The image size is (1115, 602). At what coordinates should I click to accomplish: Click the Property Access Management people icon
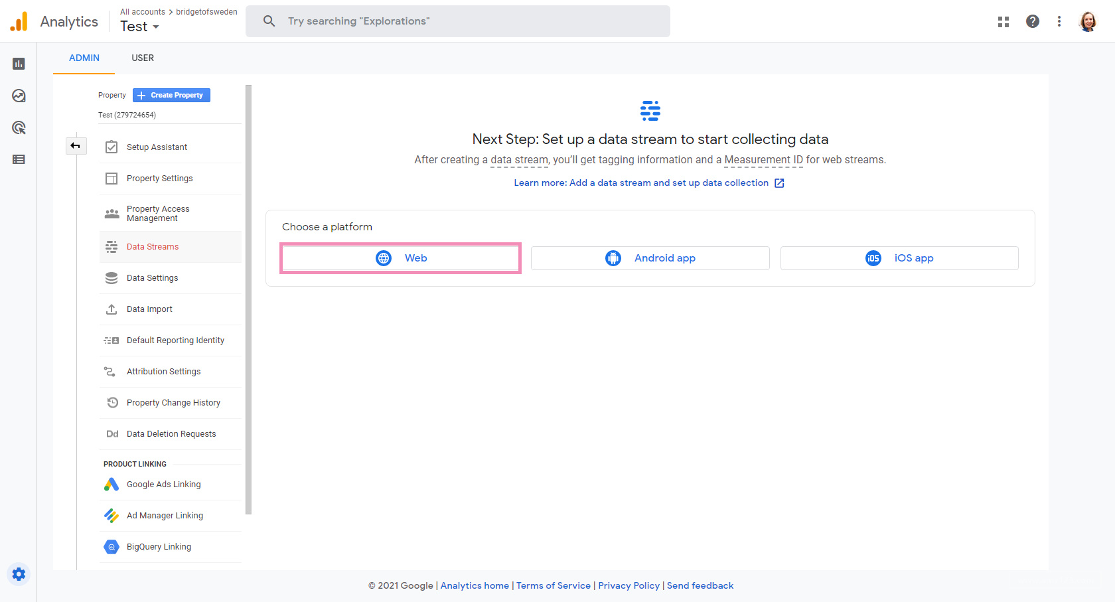(111, 214)
